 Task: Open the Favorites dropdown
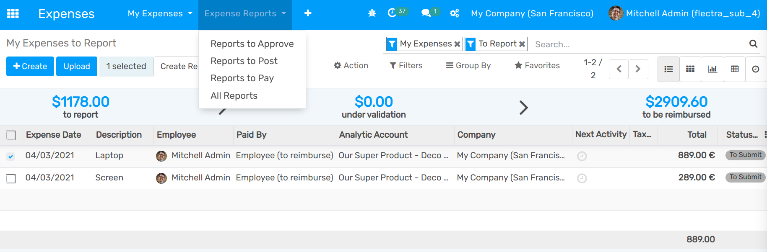(x=537, y=65)
